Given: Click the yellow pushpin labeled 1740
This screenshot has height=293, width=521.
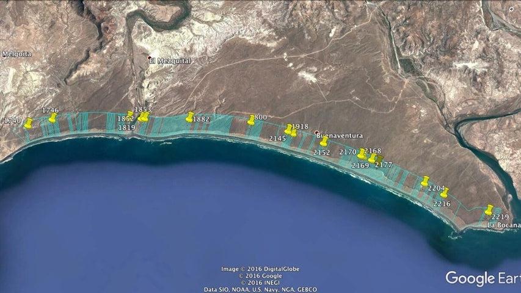Looking at the screenshot, I should click(x=29, y=122).
